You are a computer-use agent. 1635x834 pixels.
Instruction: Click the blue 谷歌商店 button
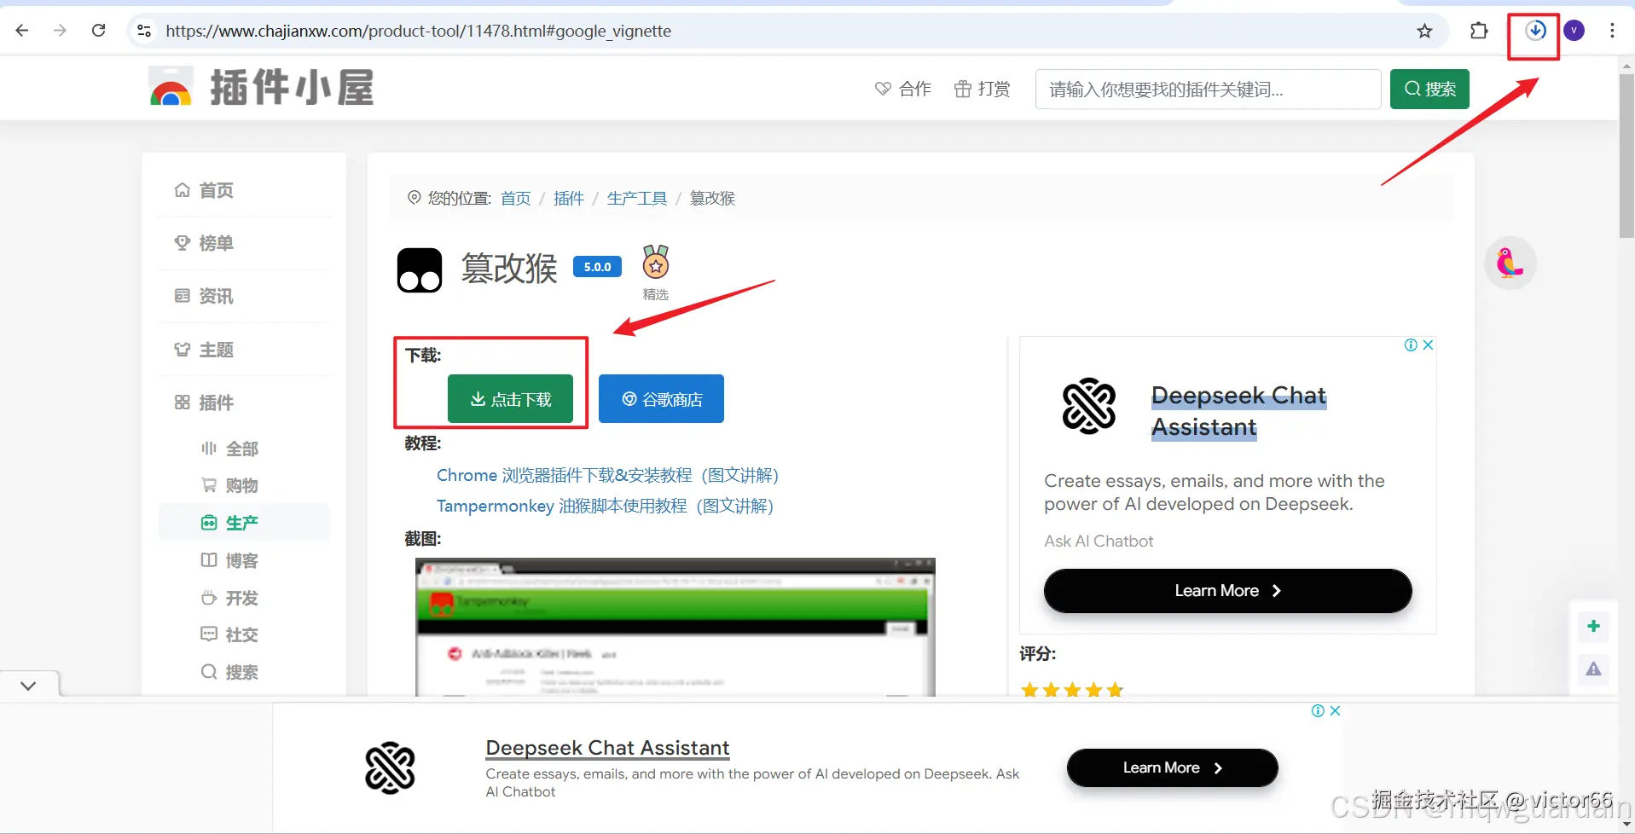661,399
